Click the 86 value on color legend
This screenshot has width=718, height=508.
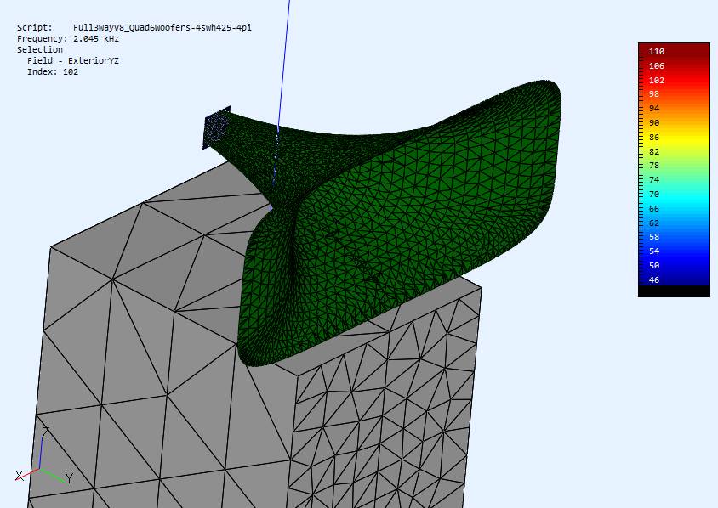click(x=654, y=137)
